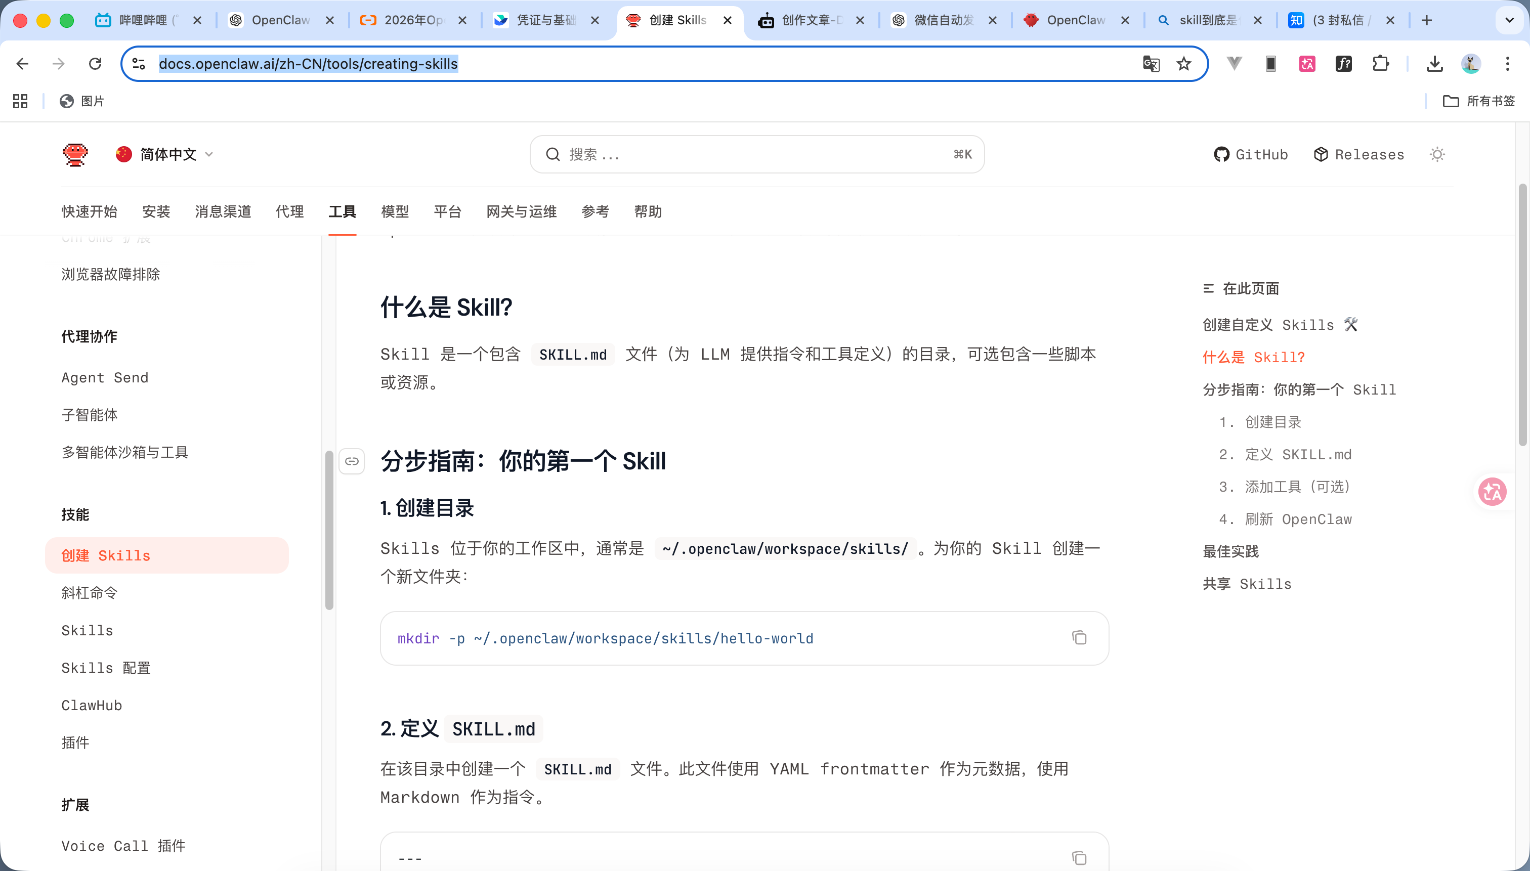Copy the SKILL.md frontmatter code block

[1079, 857]
